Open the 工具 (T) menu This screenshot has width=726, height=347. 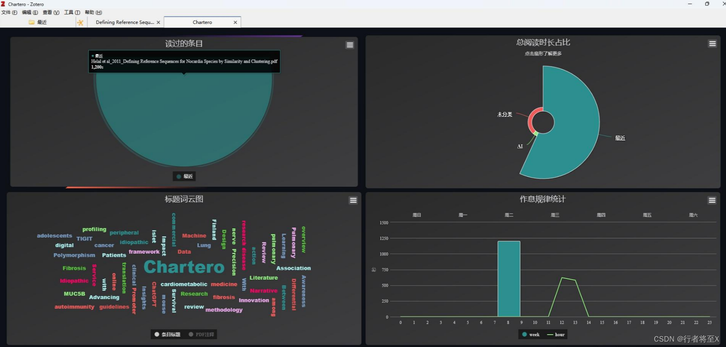pos(72,12)
